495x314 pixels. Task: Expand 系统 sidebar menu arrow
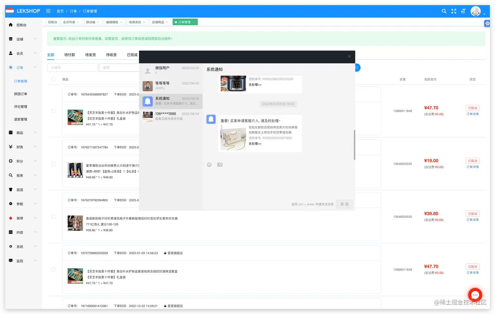35,246
